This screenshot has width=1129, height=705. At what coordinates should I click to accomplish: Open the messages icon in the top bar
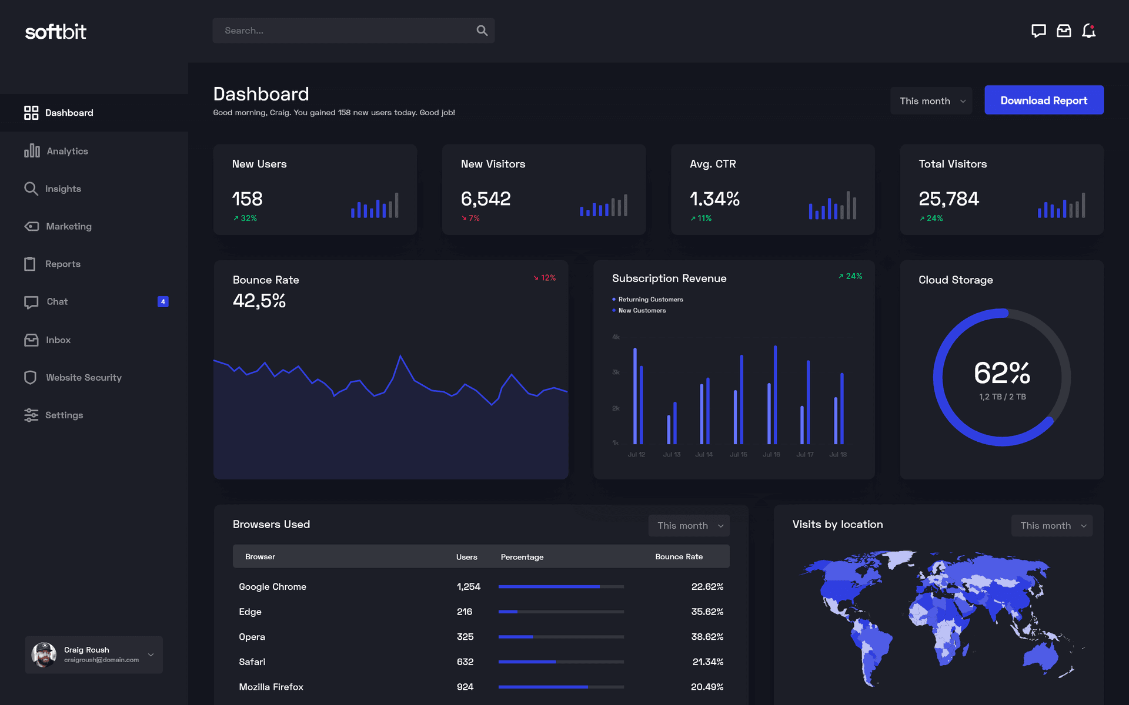click(1038, 31)
